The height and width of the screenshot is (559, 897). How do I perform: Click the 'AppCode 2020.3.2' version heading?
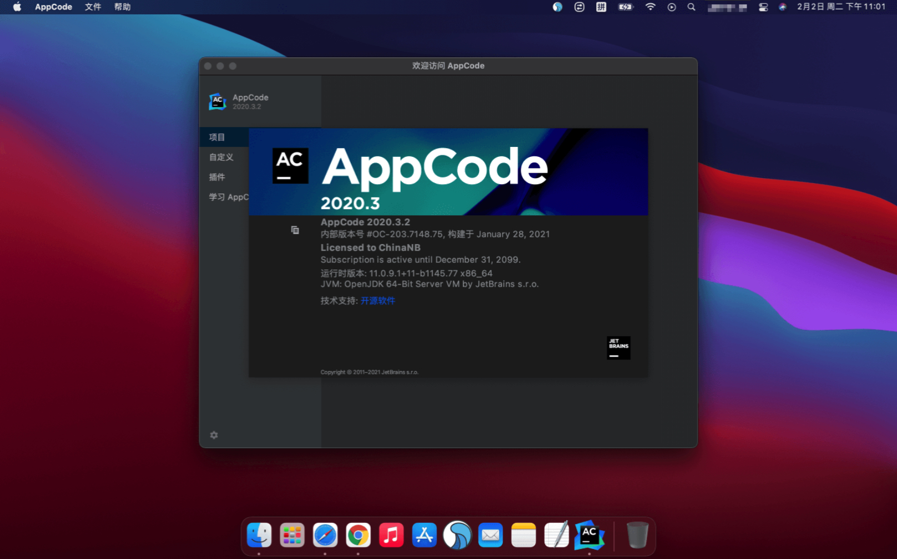click(365, 222)
